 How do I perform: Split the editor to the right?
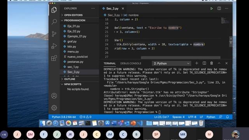pos(219,9)
